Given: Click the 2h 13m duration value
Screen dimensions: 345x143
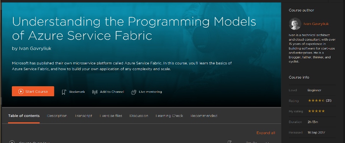Looking at the screenshot, I should click(313, 122).
